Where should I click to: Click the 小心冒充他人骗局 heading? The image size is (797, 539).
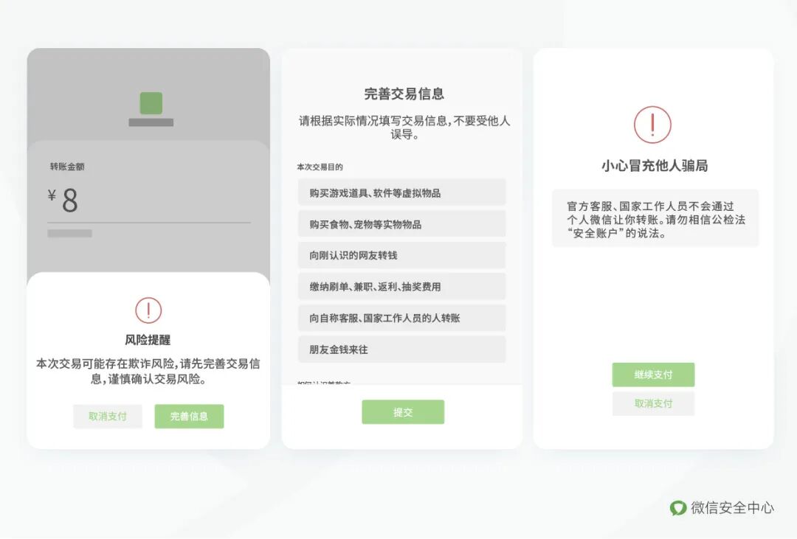[x=652, y=164]
